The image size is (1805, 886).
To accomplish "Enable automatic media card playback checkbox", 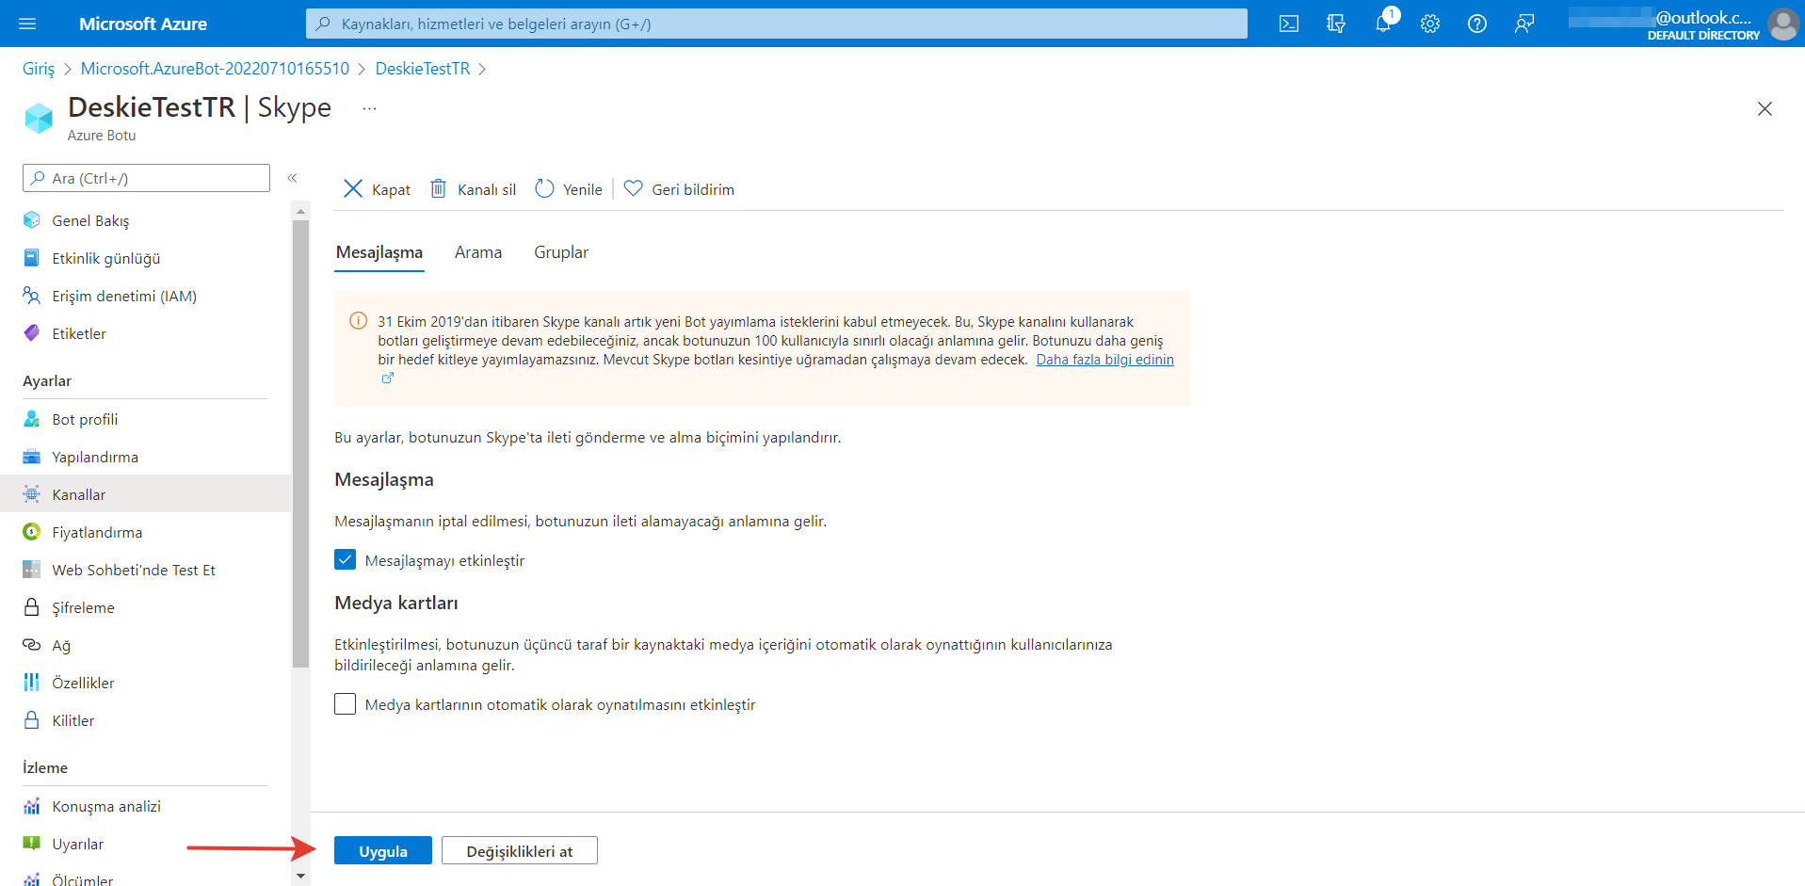I will 345,704.
